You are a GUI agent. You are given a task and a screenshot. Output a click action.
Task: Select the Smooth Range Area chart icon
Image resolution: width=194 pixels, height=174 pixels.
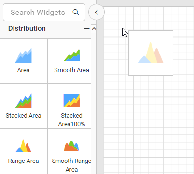click(x=71, y=146)
